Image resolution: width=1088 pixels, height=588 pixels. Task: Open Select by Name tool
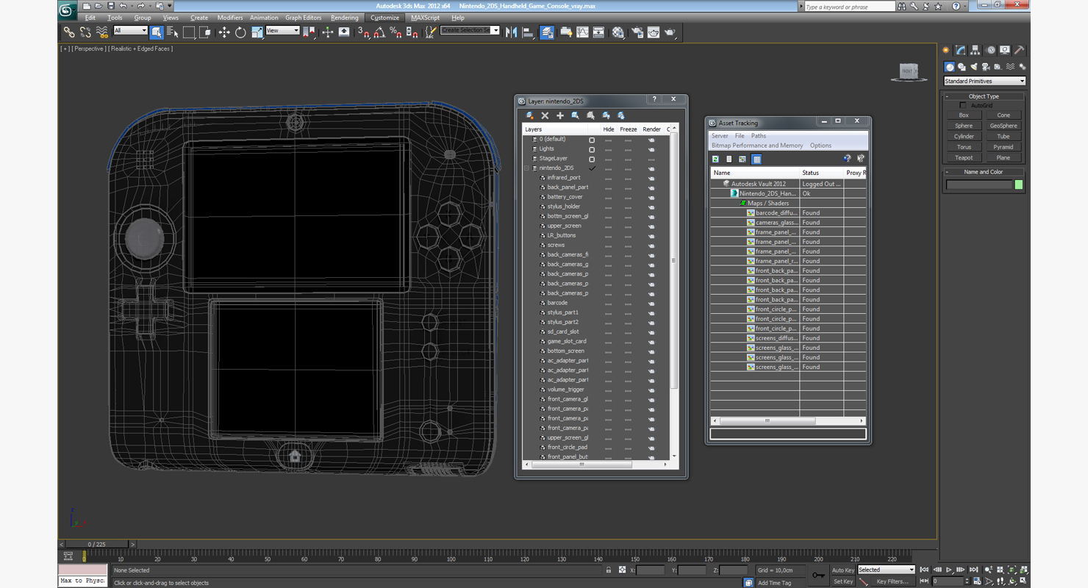173,32
